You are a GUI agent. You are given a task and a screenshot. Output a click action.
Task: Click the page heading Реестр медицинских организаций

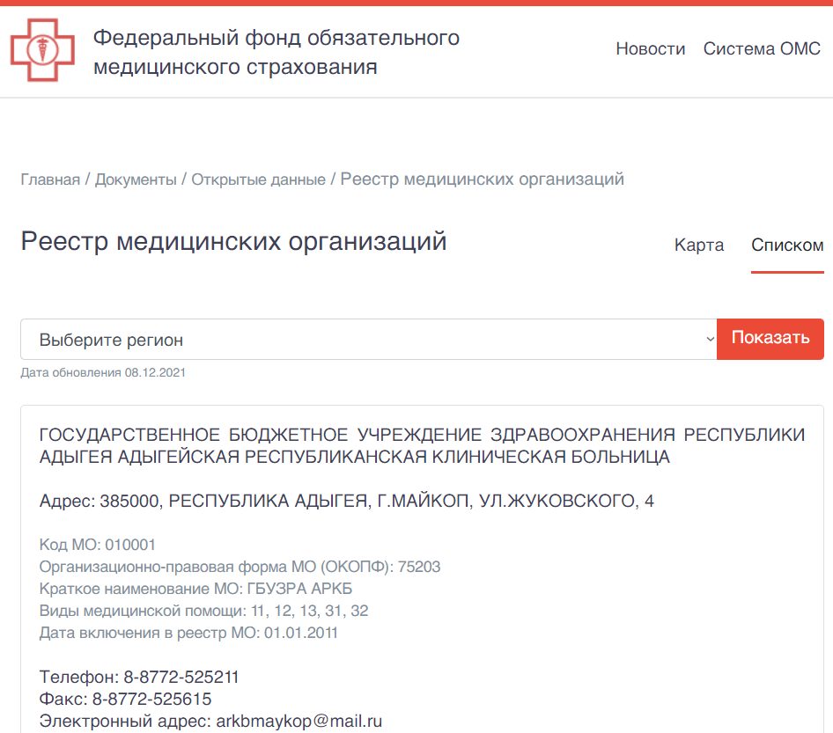tap(233, 241)
